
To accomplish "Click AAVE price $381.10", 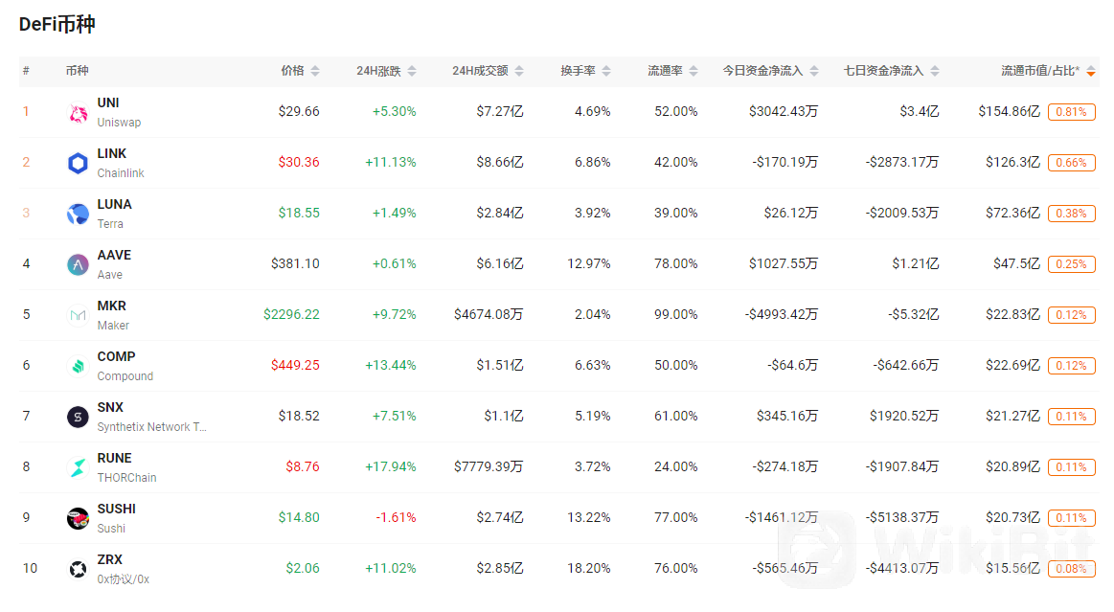I will click(x=296, y=264).
